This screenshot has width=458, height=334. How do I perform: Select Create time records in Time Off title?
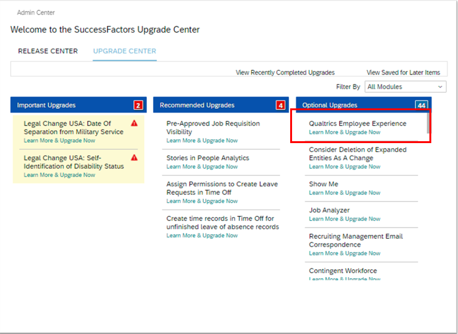223,223
